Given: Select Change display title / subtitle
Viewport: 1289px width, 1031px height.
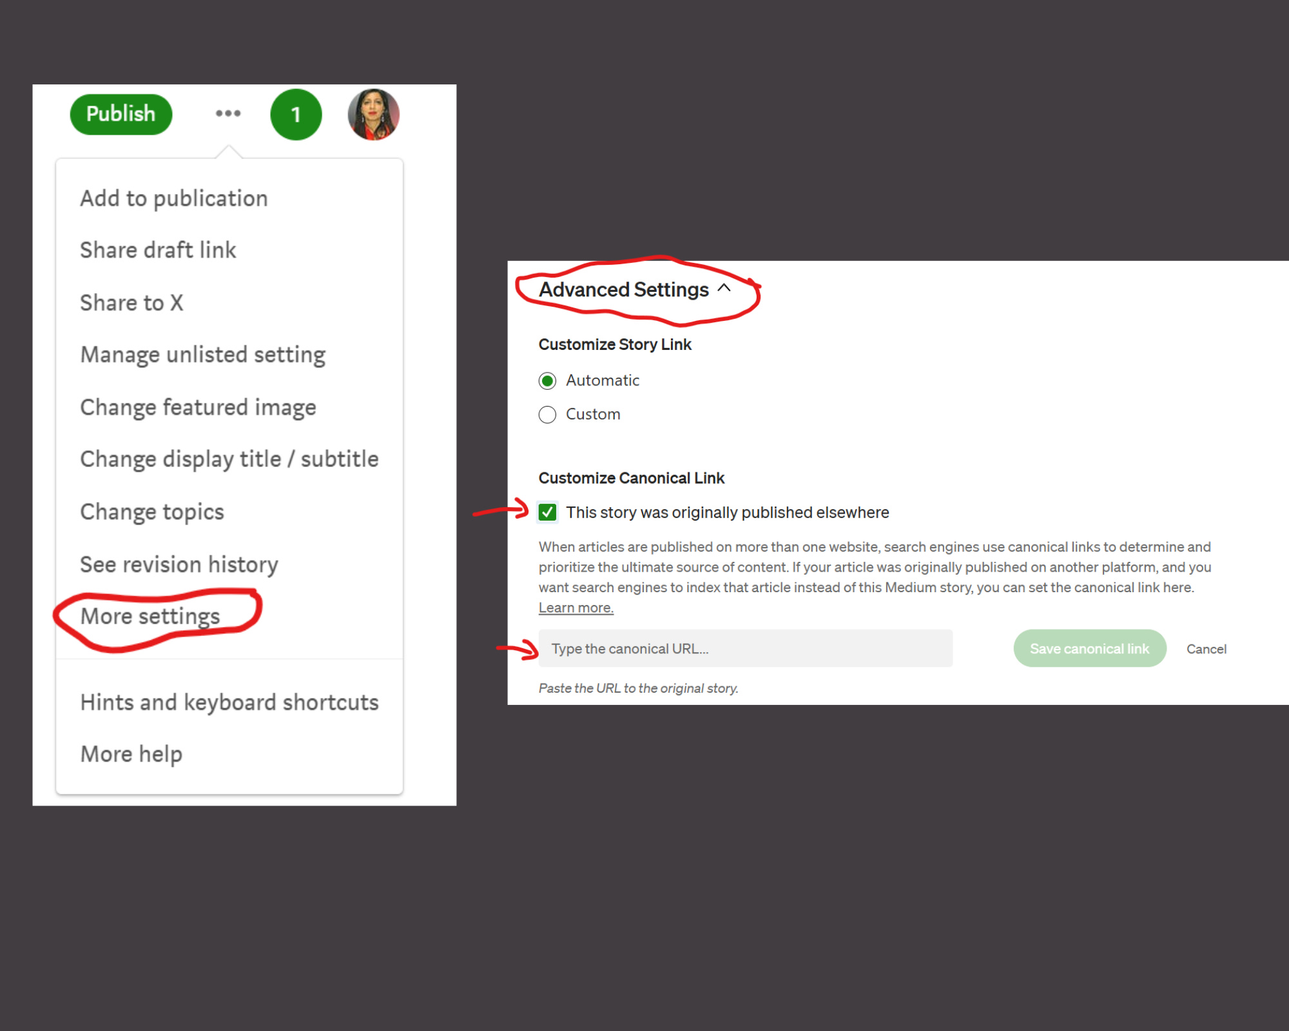Looking at the screenshot, I should coord(229,459).
